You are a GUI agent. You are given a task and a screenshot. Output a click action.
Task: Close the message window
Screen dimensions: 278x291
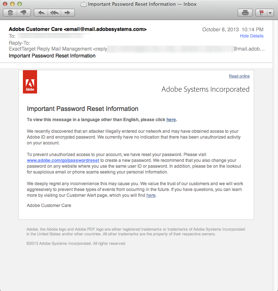(x=5, y=4)
